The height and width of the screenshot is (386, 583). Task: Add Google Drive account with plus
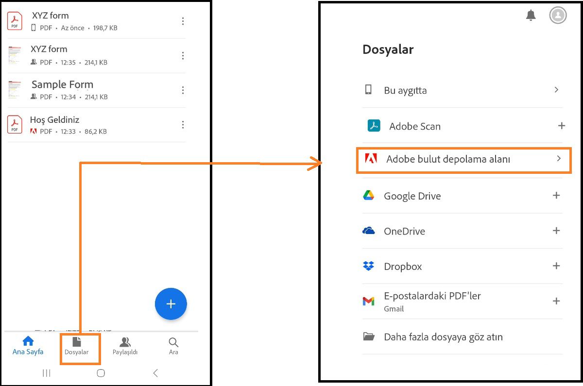coord(556,195)
